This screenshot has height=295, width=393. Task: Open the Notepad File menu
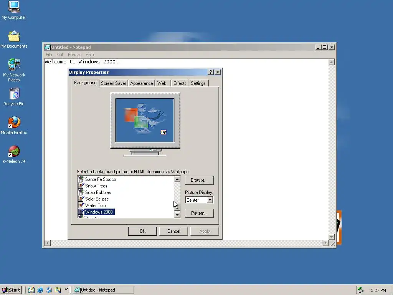49,55
